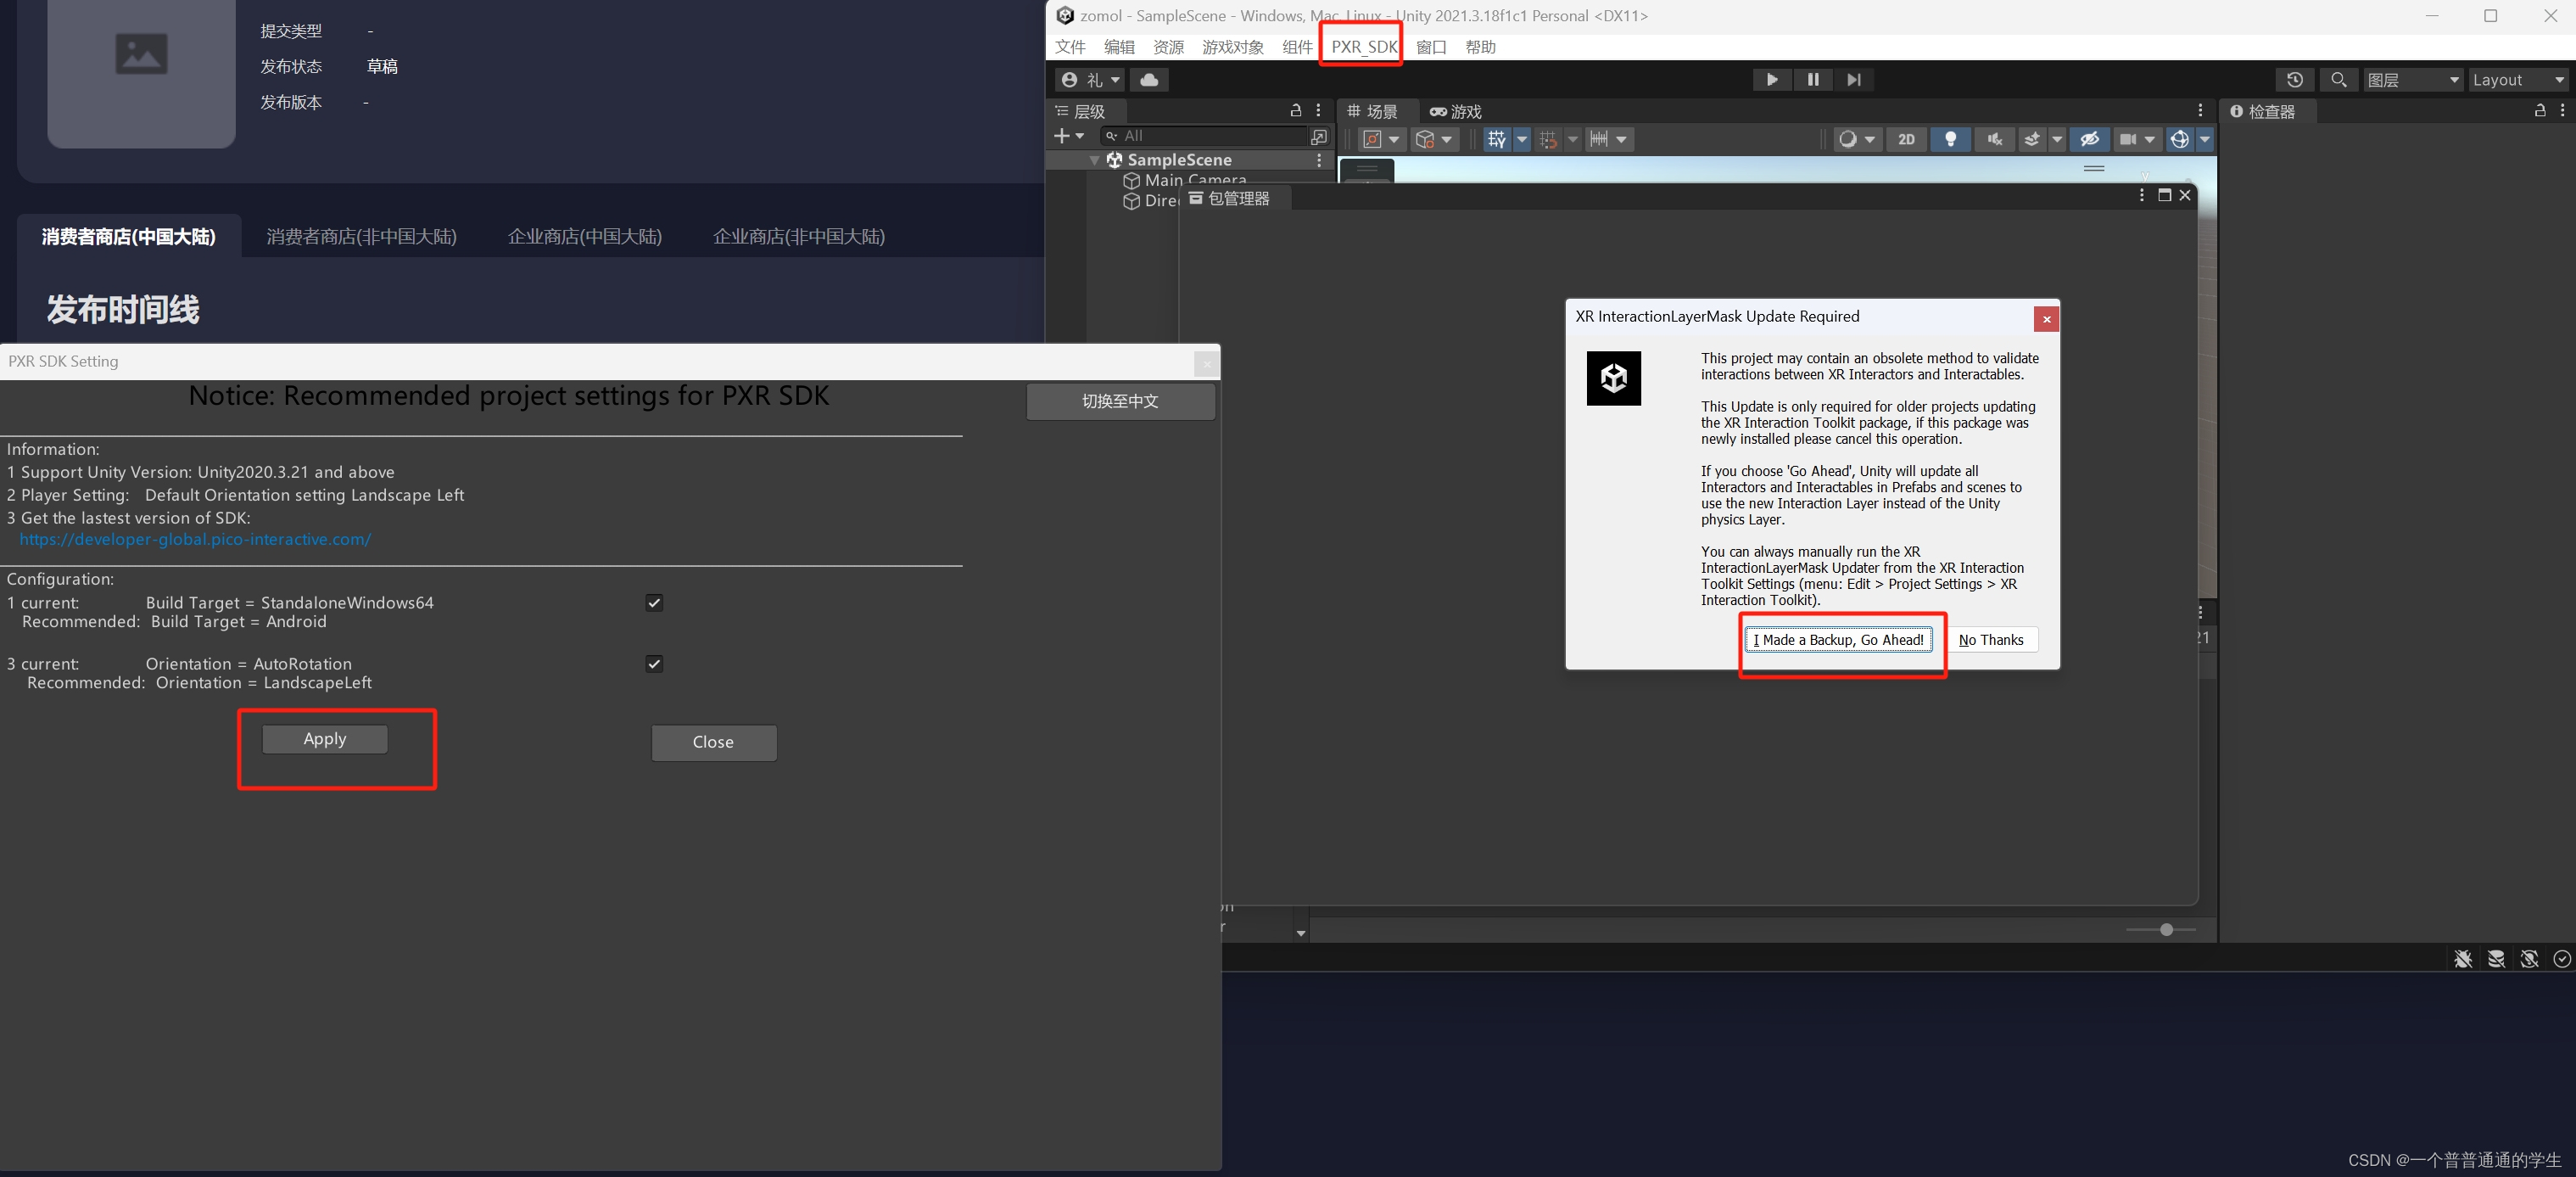Expand grid settings dropdown arrow
The width and height of the screenshot is (2576, 1177).
coord(1521,140)
